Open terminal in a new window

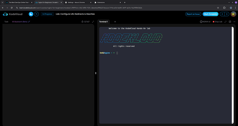tap(230, 22)
